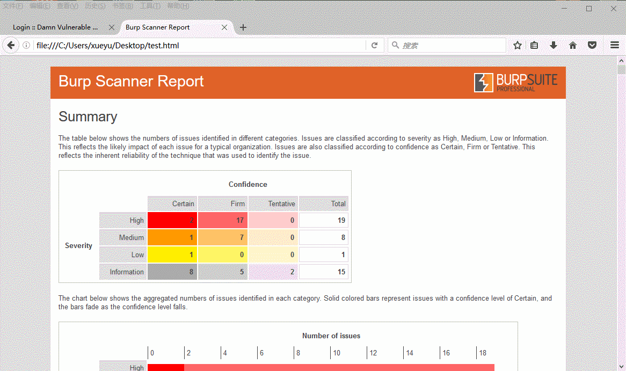Click the Medium severity row label
The image size is (626, 371).
click(x=122, y=237)
